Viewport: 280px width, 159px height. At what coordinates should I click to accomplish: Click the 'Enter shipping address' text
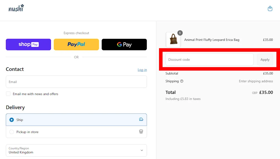[x=256, y=81]
